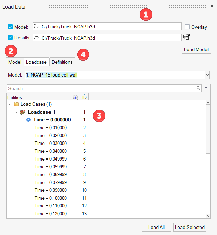Click the list scrollbar up arrow

[x=208, y=102]
